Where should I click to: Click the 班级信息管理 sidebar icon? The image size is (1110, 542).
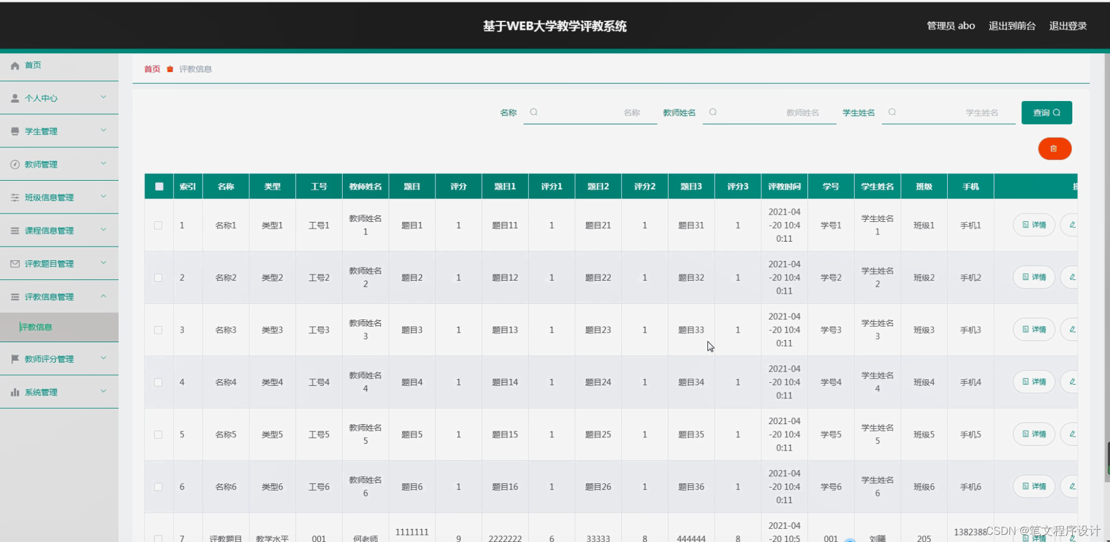(x=15, y=197)
